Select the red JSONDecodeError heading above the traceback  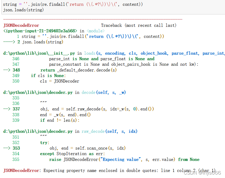(x=21, y=26)
